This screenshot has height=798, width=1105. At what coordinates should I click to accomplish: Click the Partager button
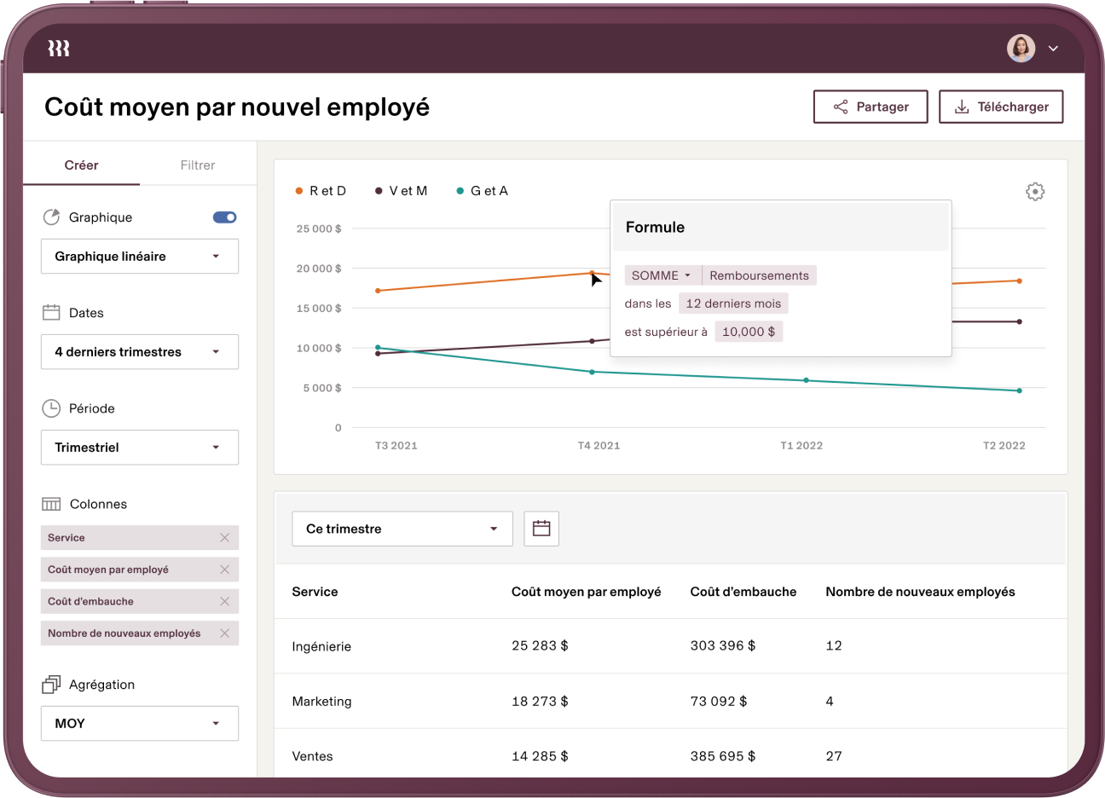(871, 107)
